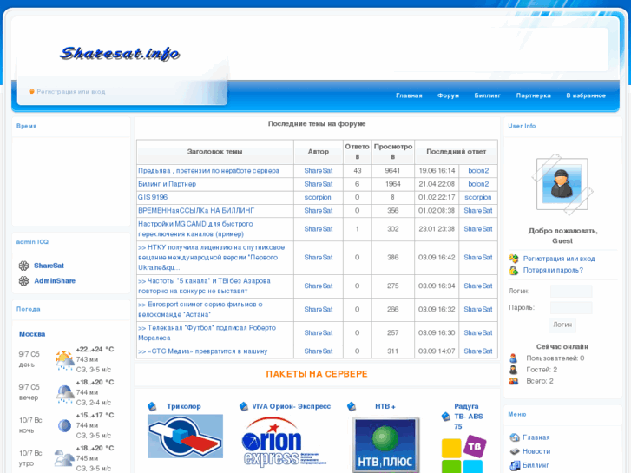Click the sunny day weather icon for 9/7 день
Screen dimensions: 631x473
(x=64, y=360)
